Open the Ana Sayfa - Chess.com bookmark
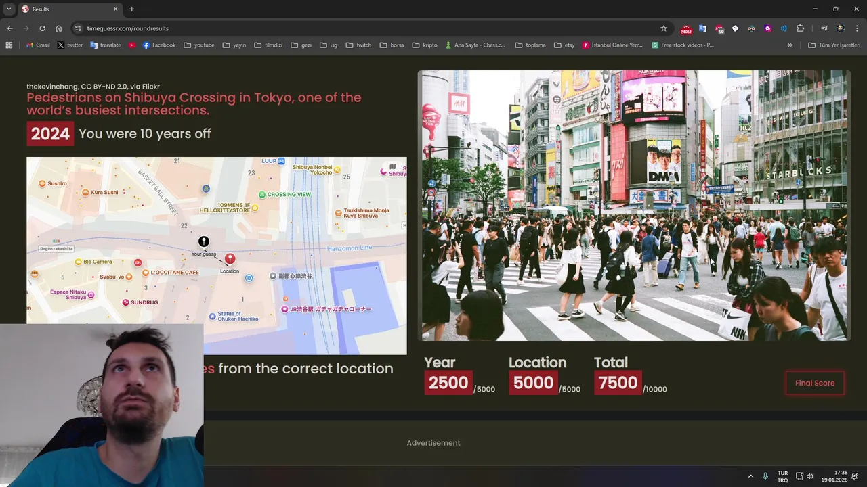This screenshot has height=487, width=867. coord(475,45)
